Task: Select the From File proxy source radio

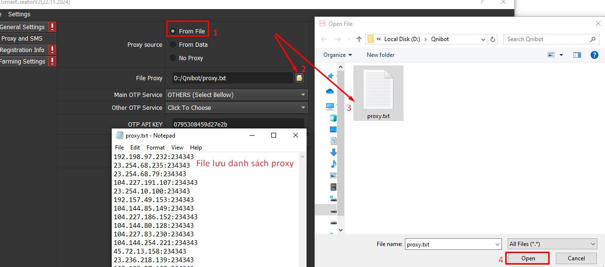Action: click(173, 31)
